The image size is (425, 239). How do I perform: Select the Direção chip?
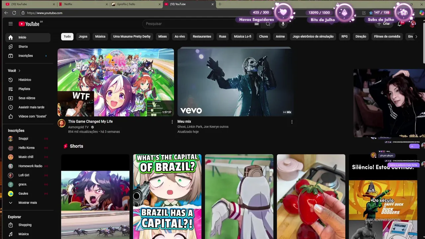pyautogui.click(x=361, y=37)
